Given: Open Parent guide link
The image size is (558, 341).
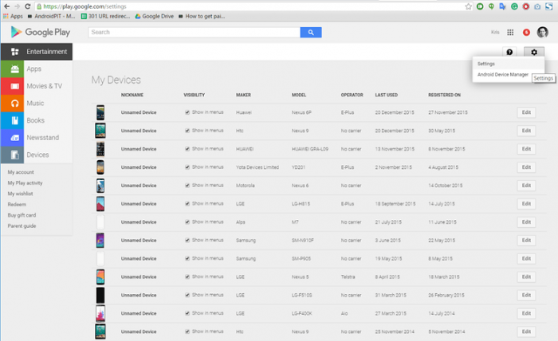Looking at the screenshot, I should (22, 225).
